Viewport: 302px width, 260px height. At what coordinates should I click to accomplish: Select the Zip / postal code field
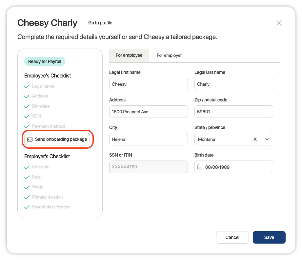coord(233,112)
